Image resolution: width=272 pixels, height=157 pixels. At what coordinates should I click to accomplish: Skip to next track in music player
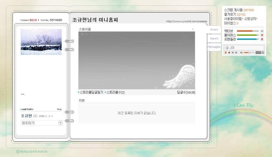coord(236,53)
